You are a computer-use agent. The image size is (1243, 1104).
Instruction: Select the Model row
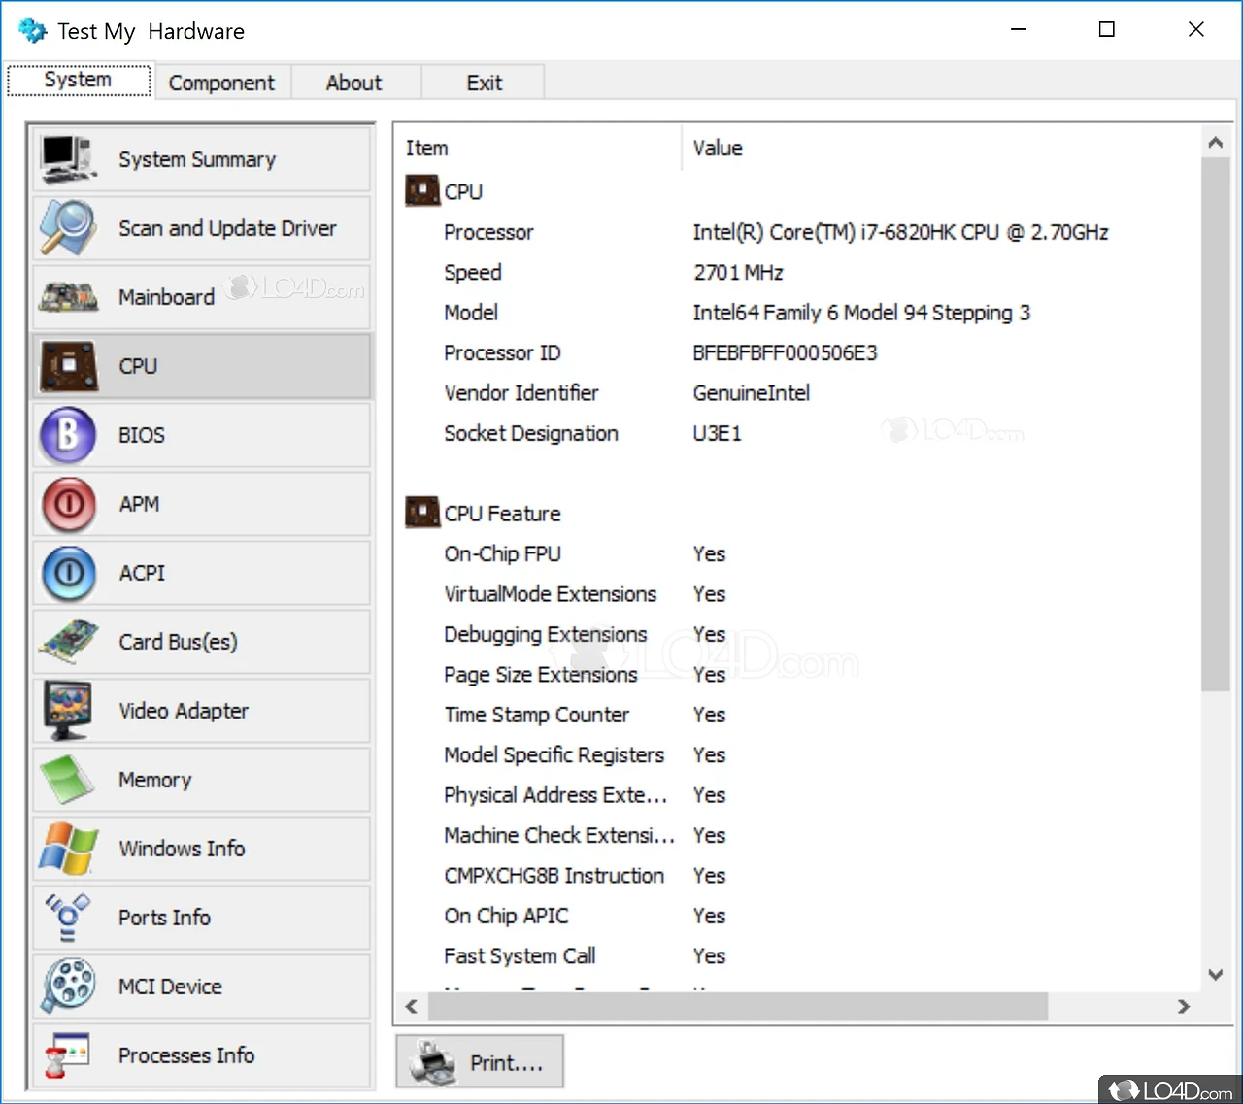pos(798,313)
